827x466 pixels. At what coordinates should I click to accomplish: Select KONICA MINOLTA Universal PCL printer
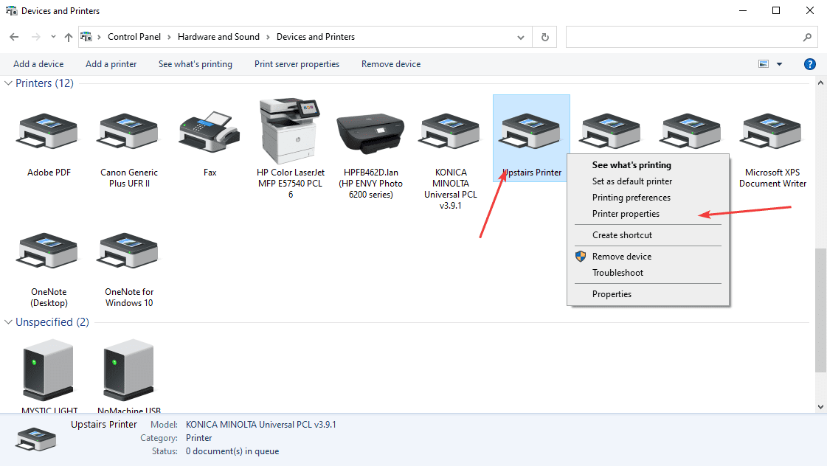tap(450, 132)
